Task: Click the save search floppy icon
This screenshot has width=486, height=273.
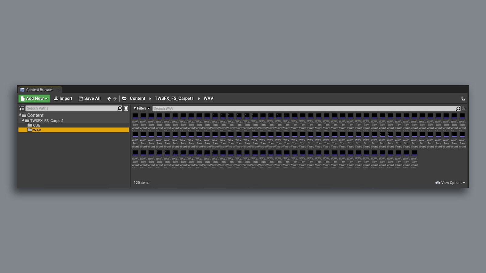Action: pos(464,108)
